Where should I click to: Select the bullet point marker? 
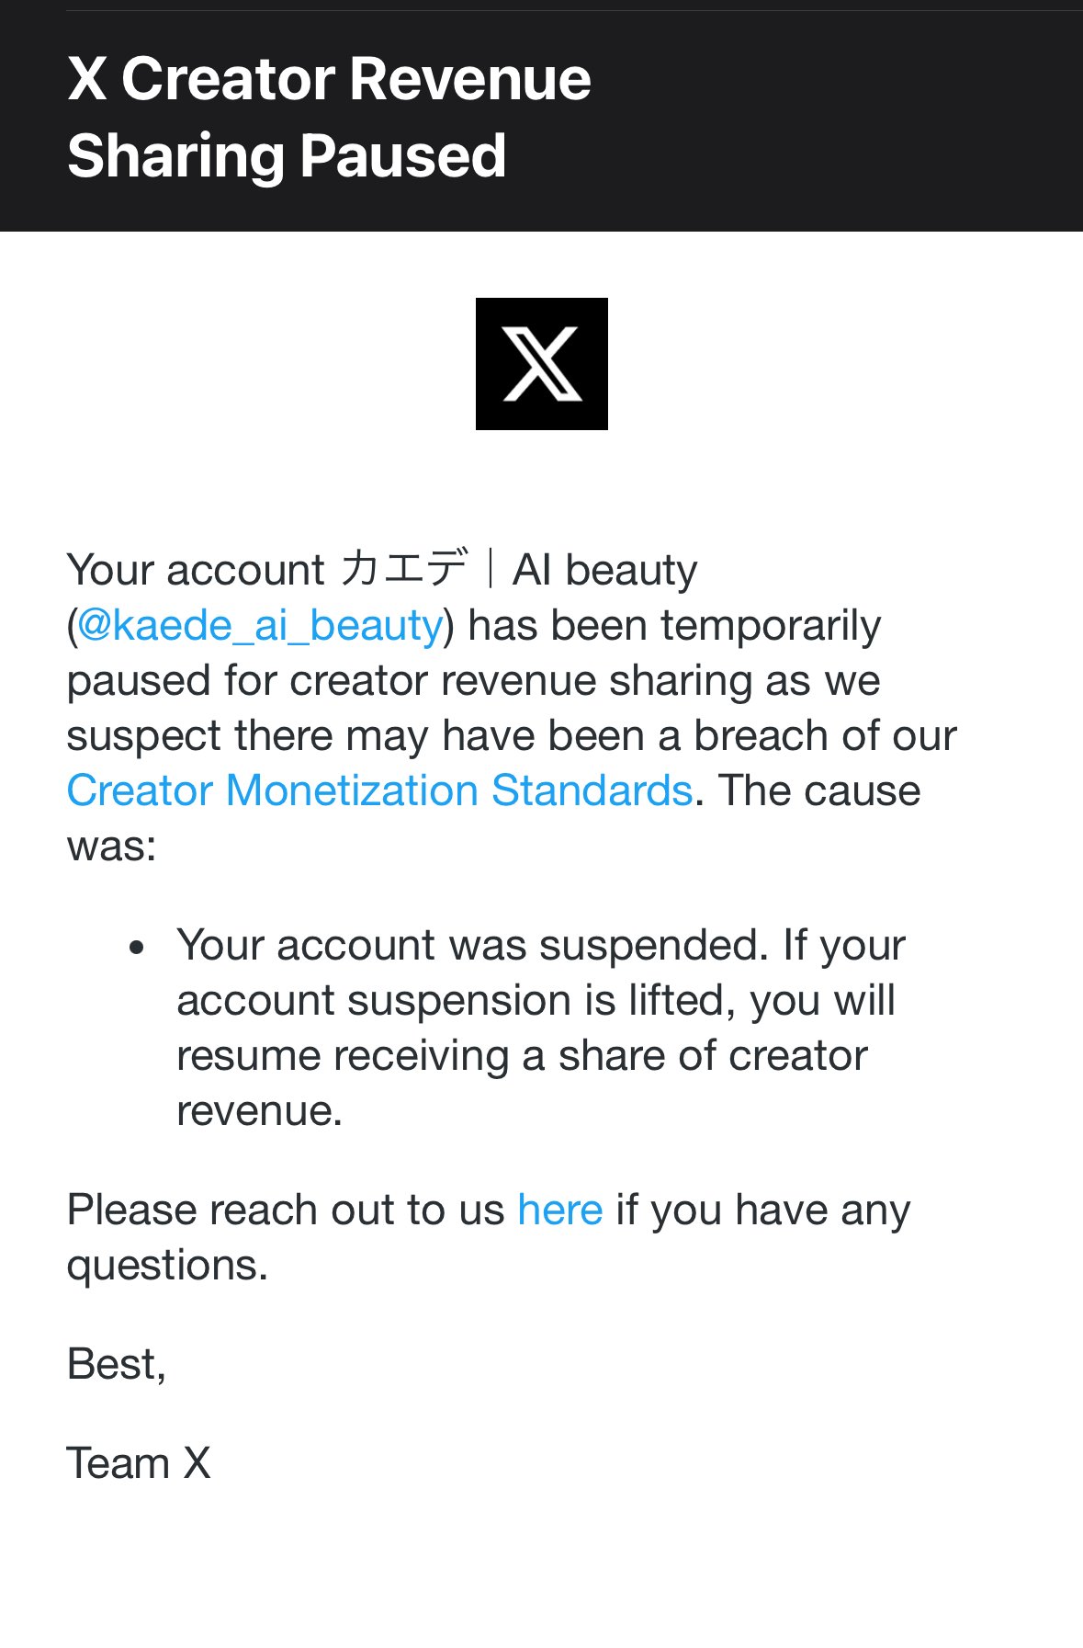137,947
